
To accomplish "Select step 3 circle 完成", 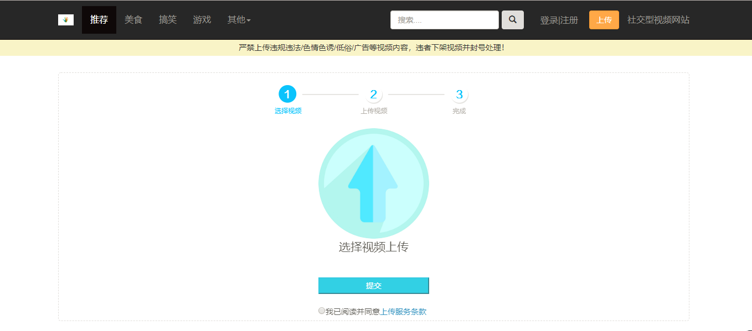I will point(459,94).
